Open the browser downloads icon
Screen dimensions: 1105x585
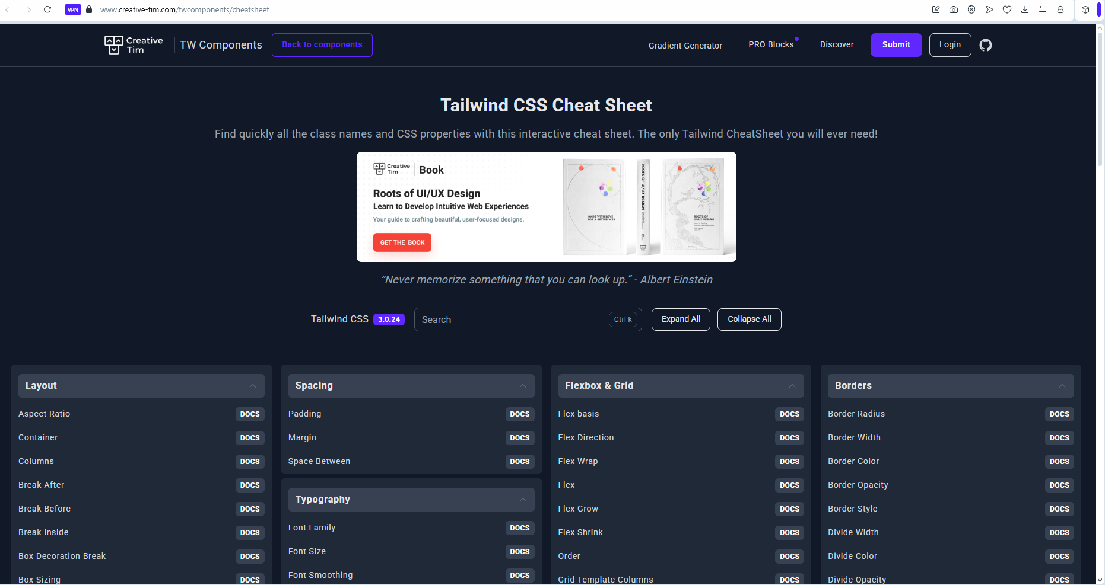pyautogui.click(x=1025, y=9)
